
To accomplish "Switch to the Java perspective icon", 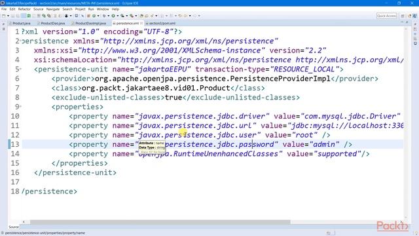I will (409, 16).
